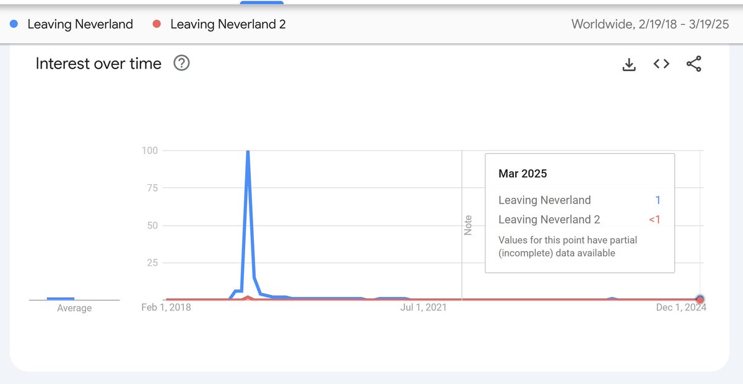This screenshot has height=384, width=743.
Task: Click the <1 value for Leaving Neverland 2
Action: click(655, 220)
